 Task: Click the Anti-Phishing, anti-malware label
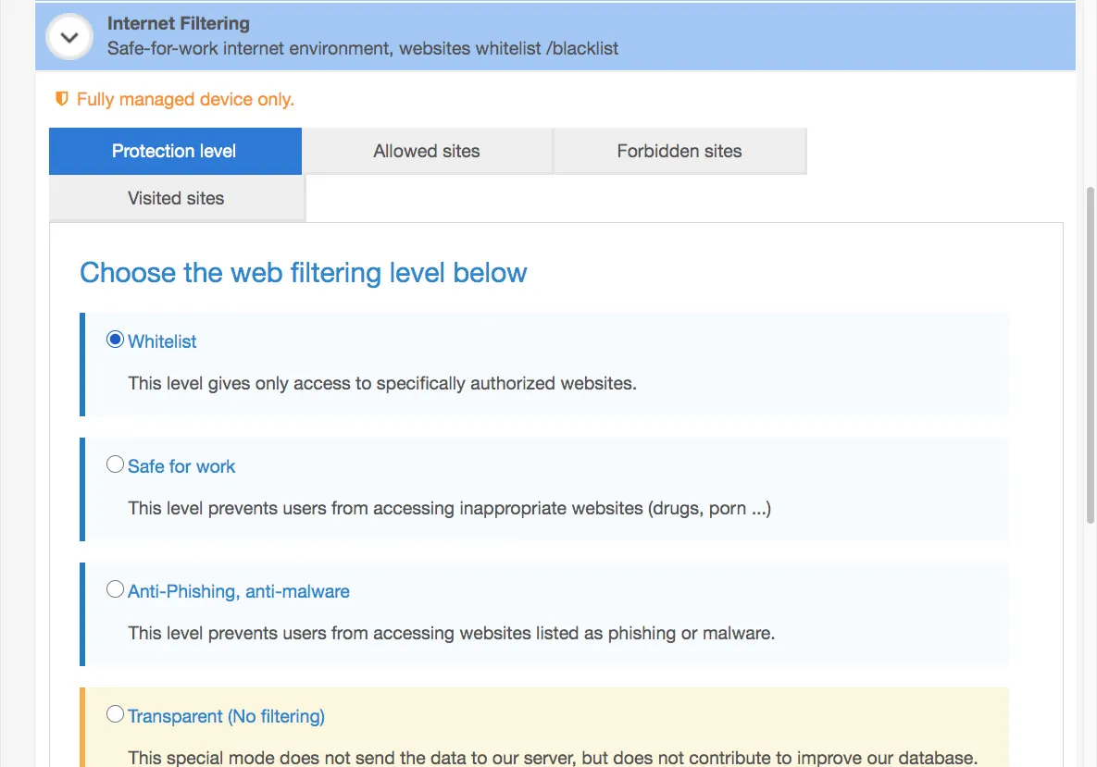point(239,591)
